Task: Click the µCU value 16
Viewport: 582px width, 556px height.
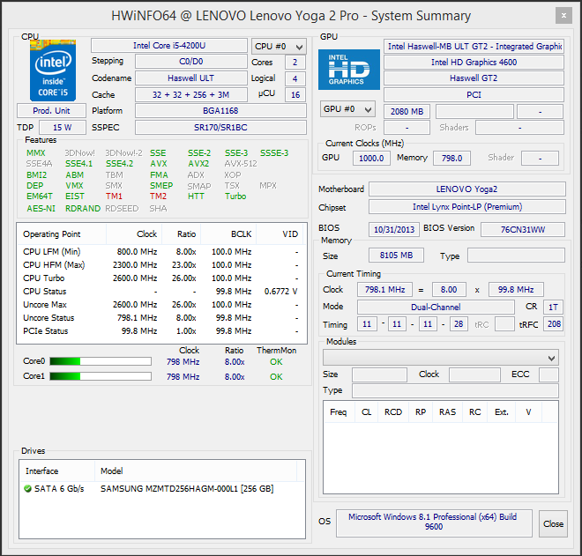Action: tap(295, 94)
